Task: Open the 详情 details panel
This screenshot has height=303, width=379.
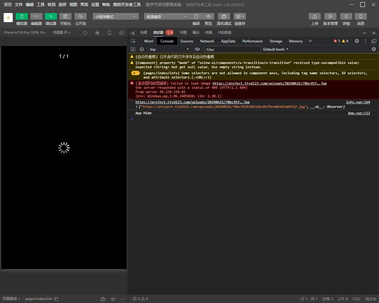Action: (346, 16)
